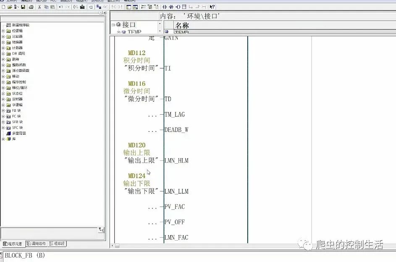This screenshot has height=262, width=396.
Task: Click the icon at the info box corner
Action: coord(101,230)
